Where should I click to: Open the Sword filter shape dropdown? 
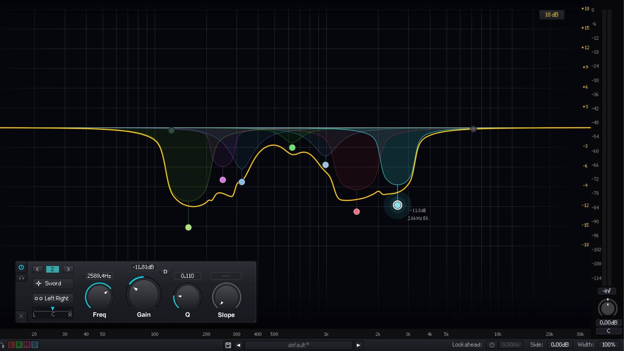[x=53, y=283]
